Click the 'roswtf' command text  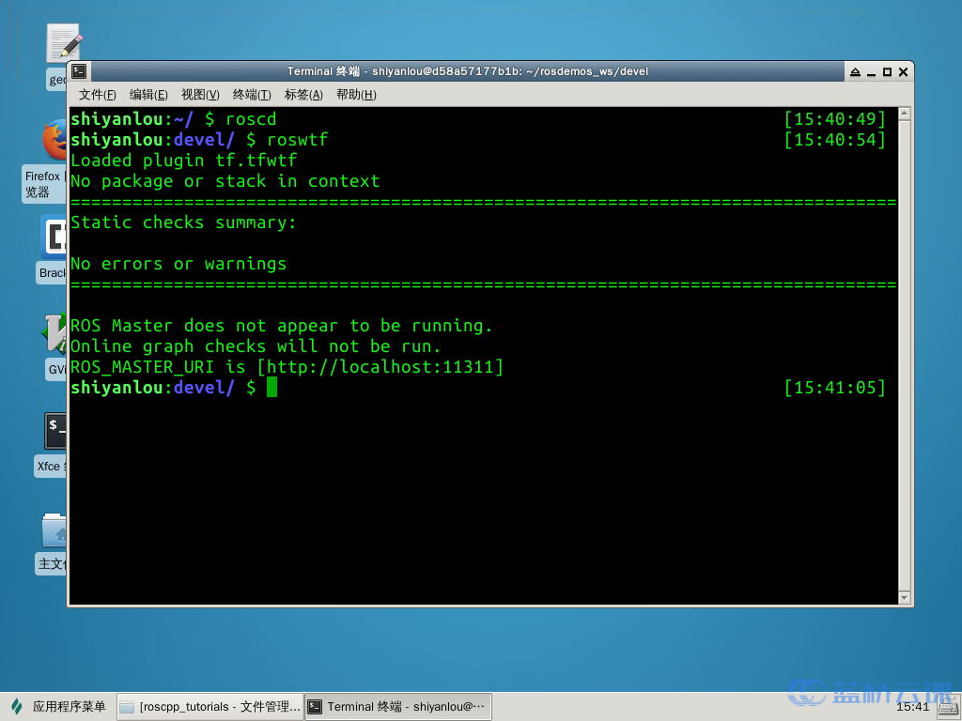(298, 139)
